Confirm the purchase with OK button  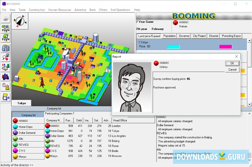(x=232, y=63)
